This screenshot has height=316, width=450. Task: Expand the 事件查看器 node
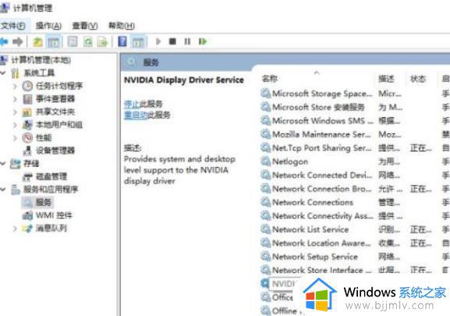15,99
